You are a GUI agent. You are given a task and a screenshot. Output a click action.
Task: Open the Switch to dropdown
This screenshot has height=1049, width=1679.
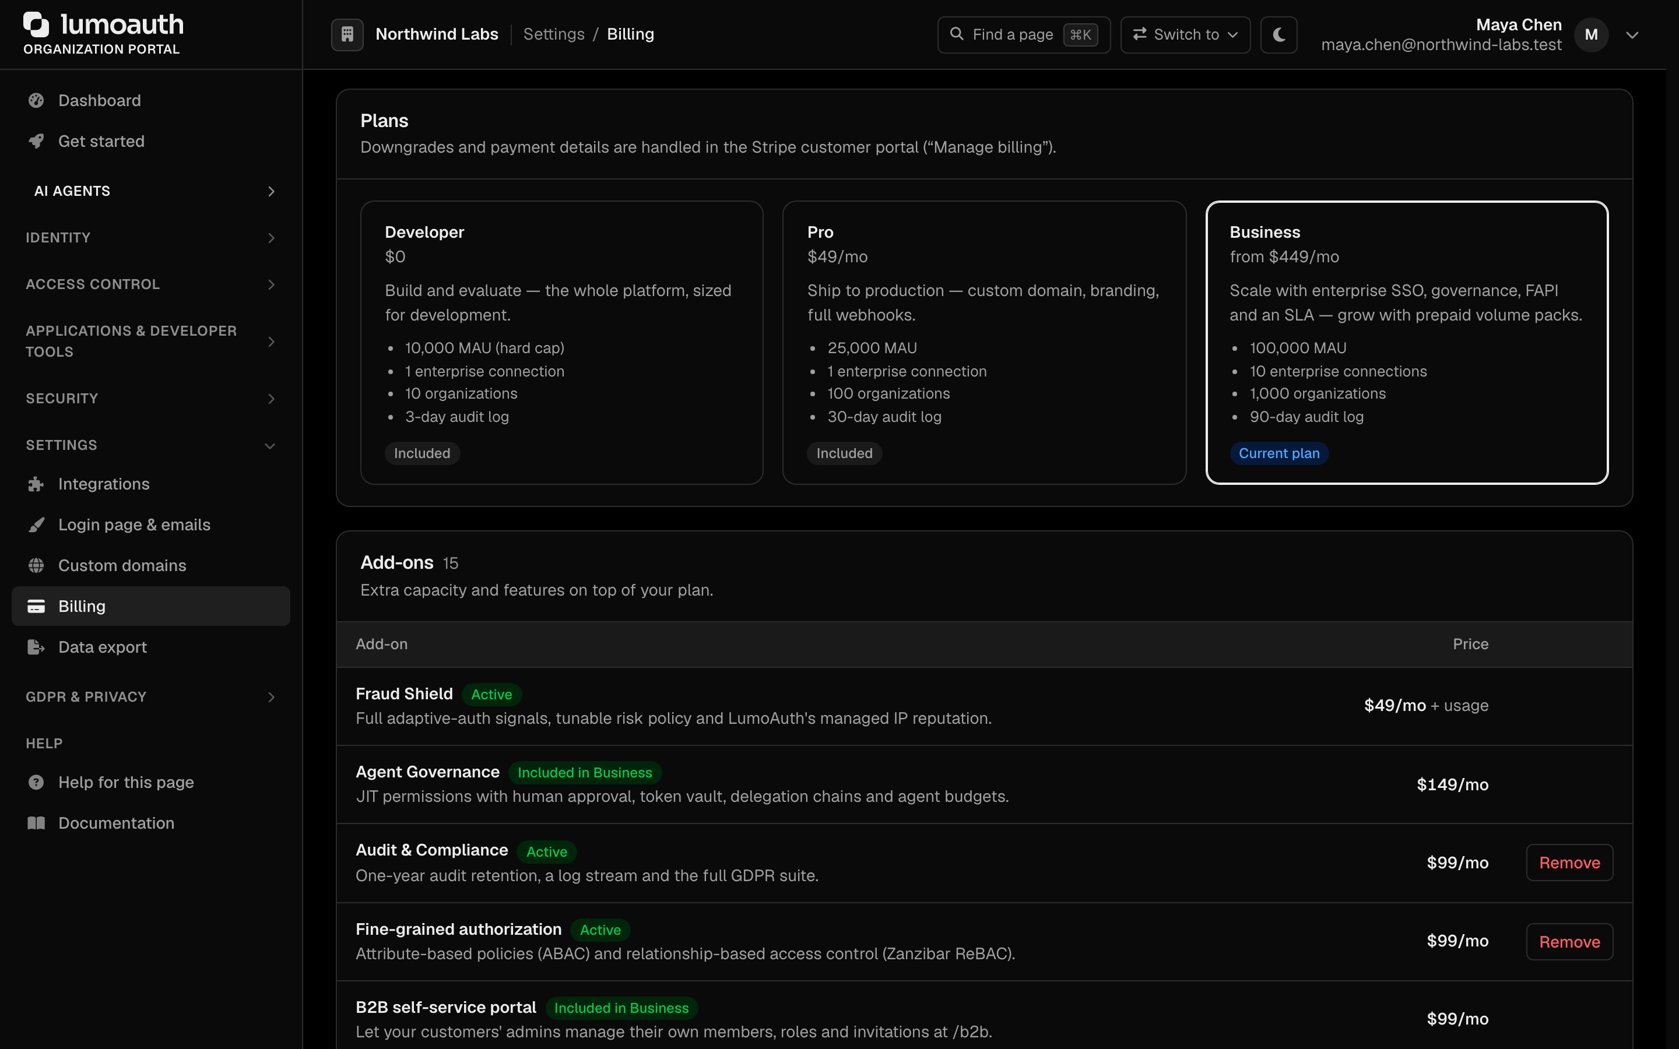click(x=1185, y=35)
